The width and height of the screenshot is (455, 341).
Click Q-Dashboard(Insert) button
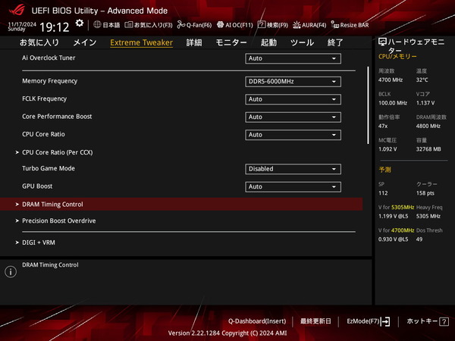(257, 321)
